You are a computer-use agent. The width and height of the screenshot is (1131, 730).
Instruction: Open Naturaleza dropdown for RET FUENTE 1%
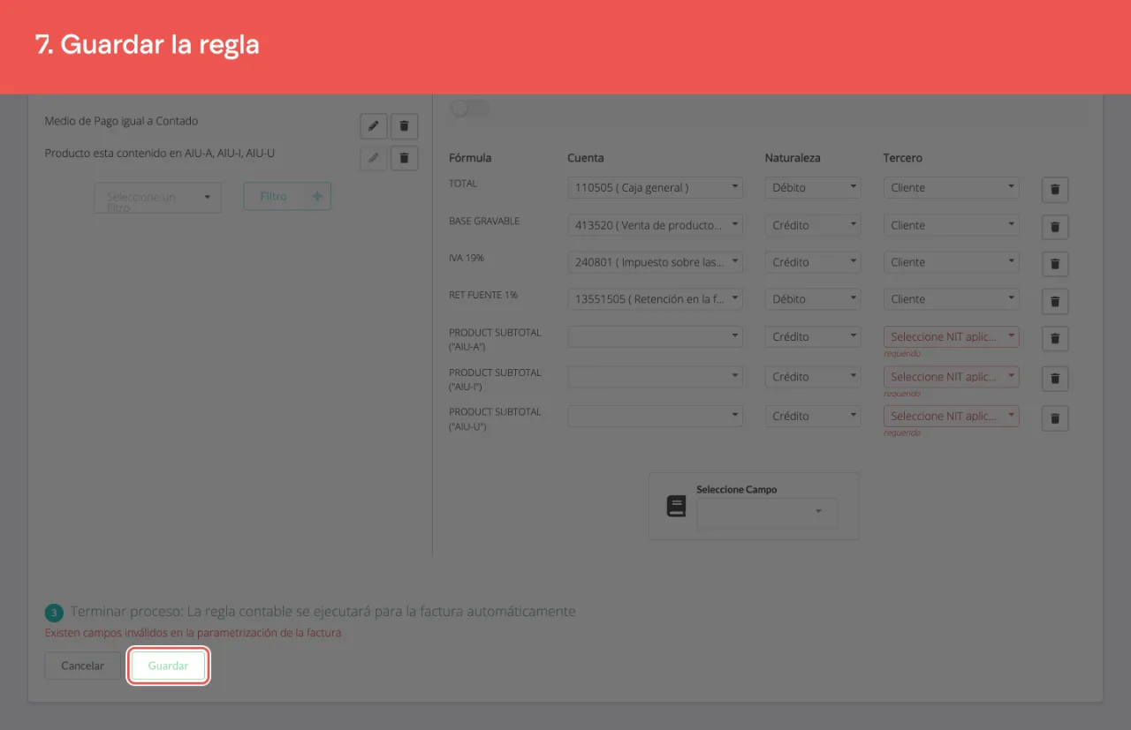[813, 299]
